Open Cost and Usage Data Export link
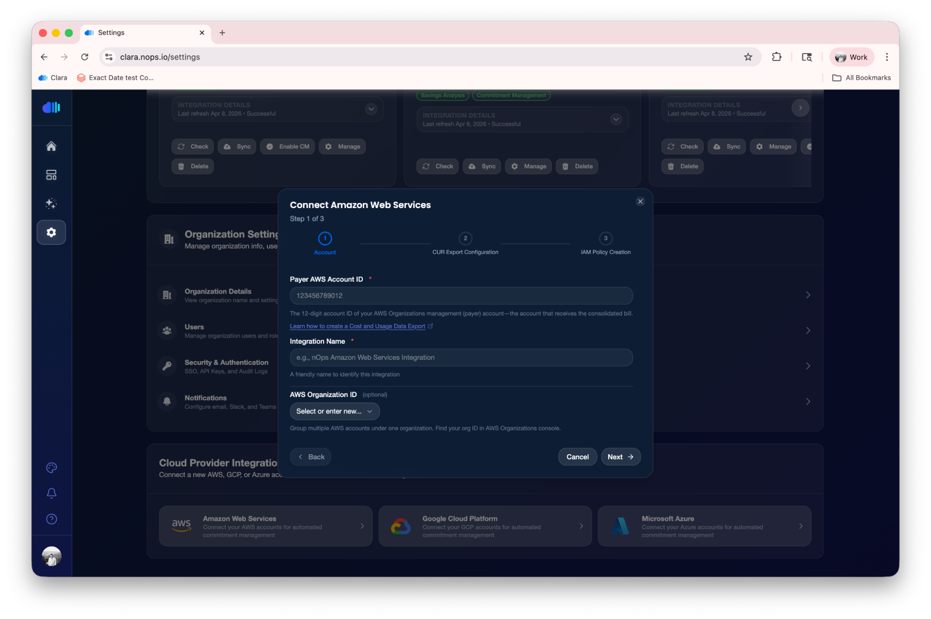 (357, 326)
